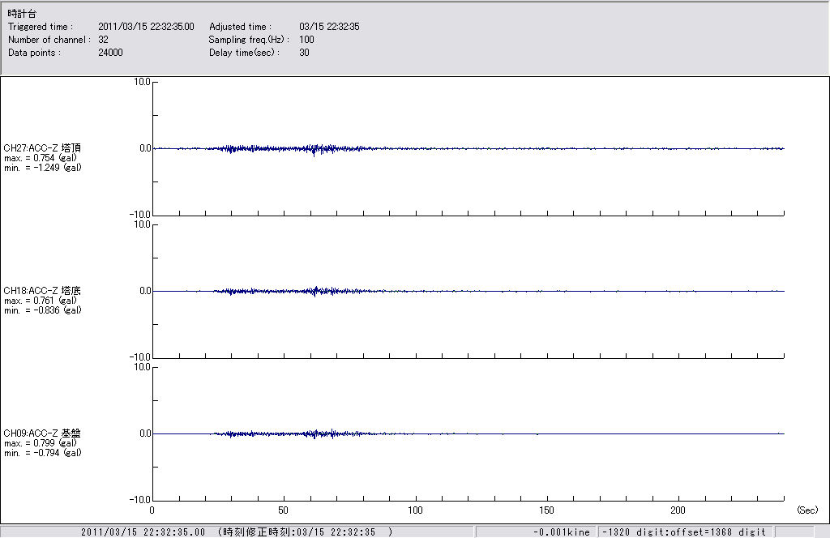The width and height of the screenshot is (830, 538).
Task: Click the Data points value 24000
Action: pyautogui.click(x=109, y=53)
